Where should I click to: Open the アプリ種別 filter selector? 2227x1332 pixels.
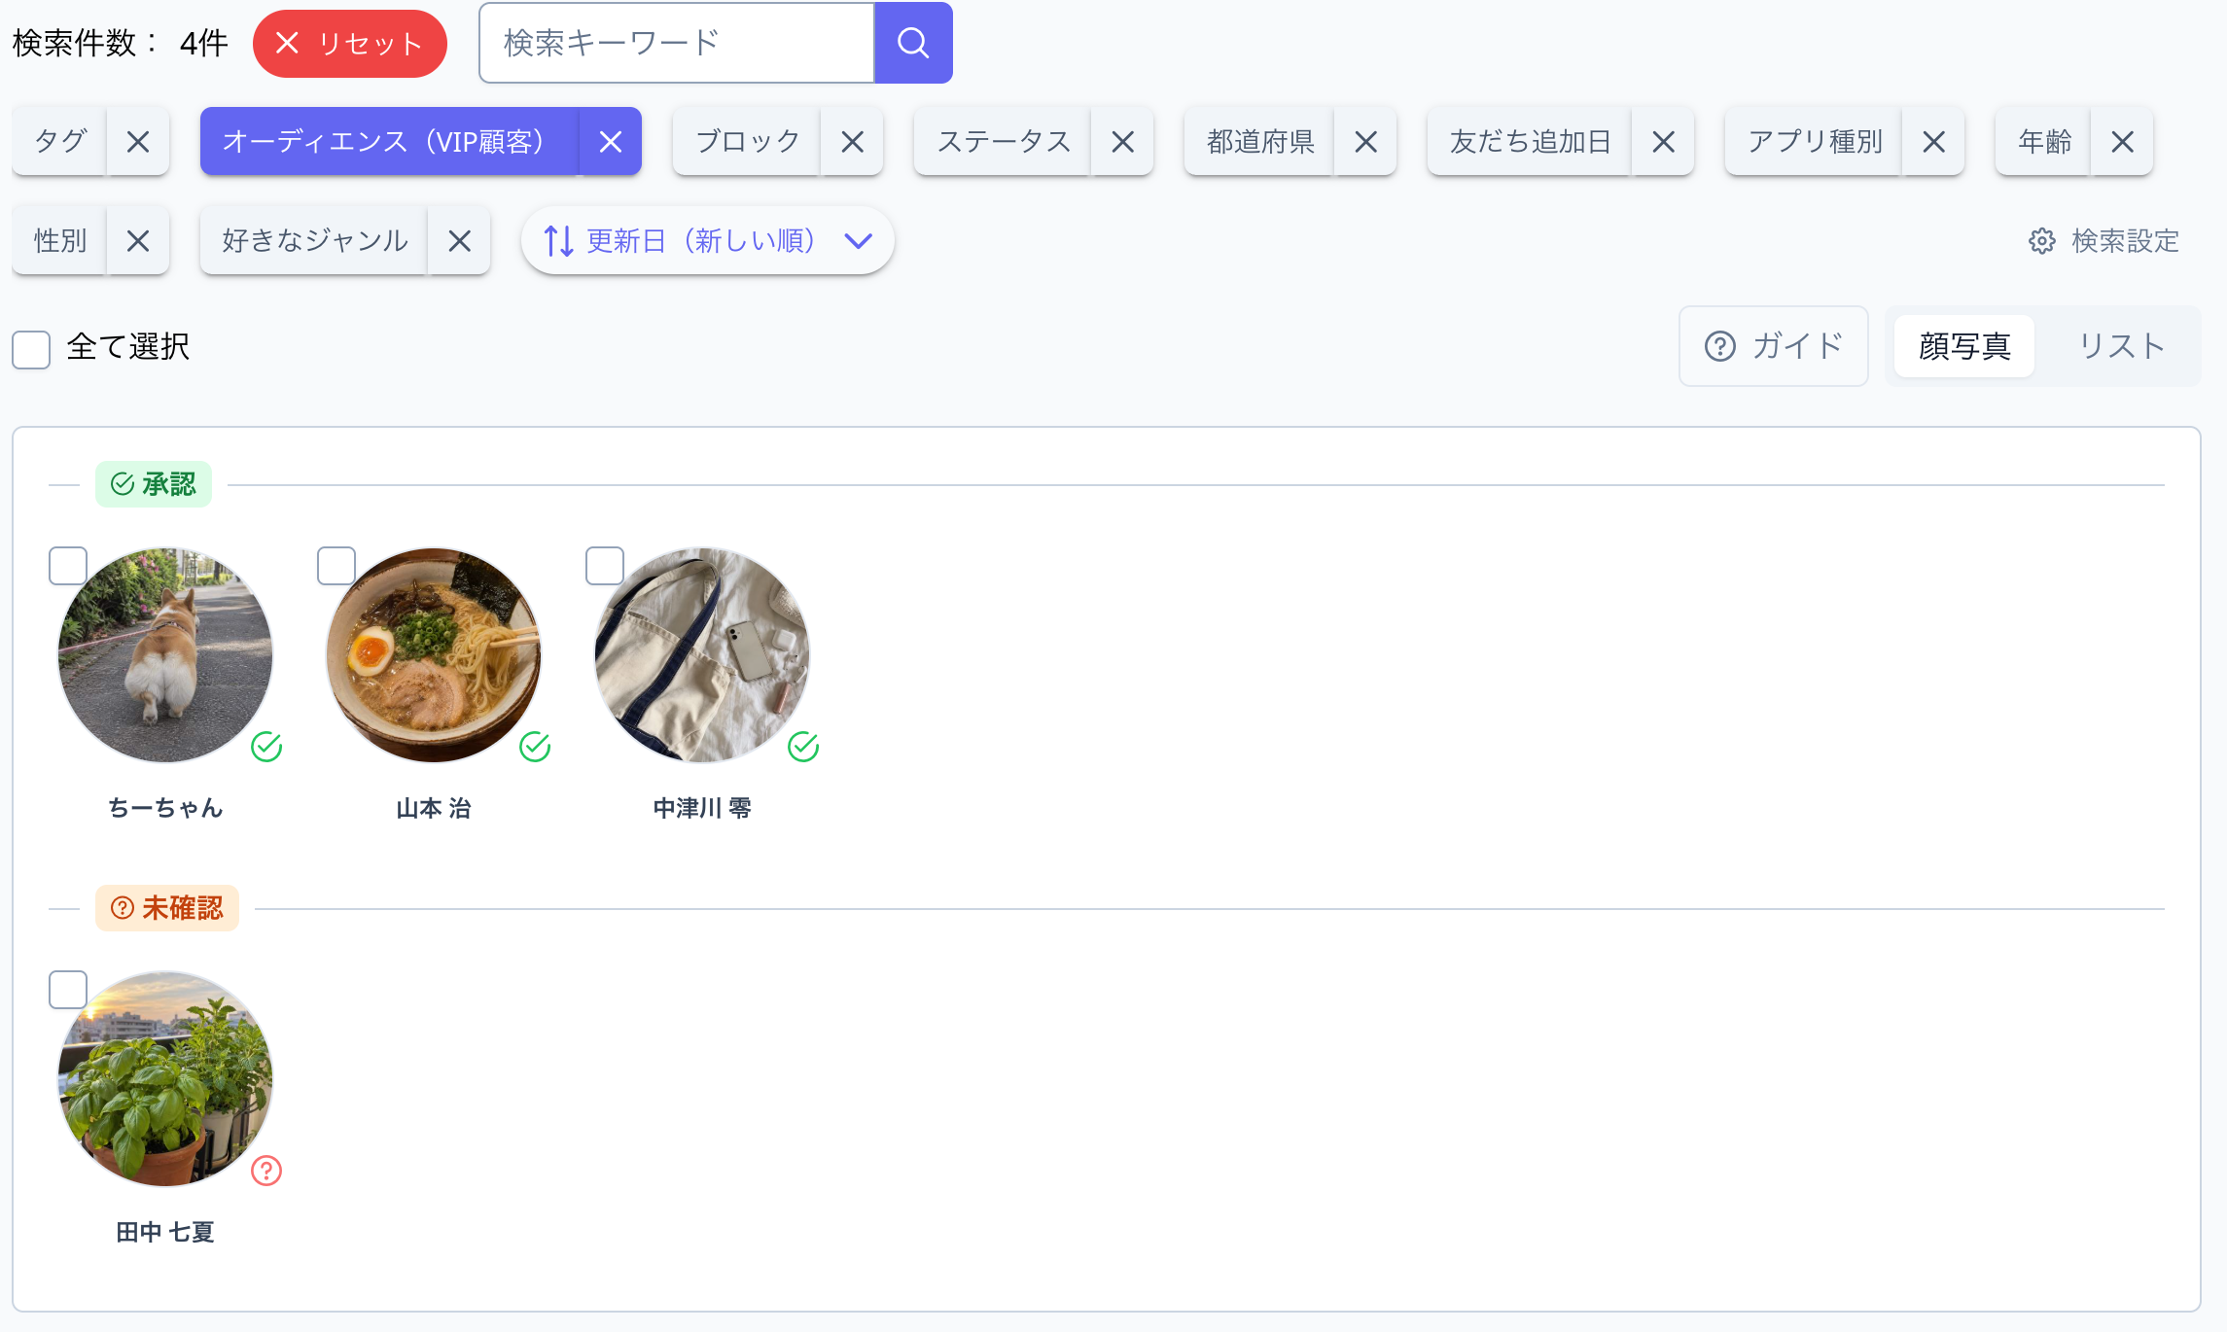[1815, 142]
